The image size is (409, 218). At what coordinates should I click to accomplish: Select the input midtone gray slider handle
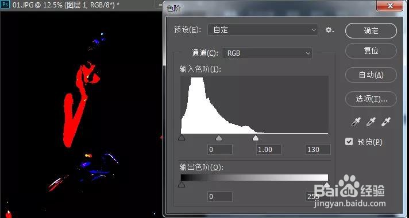click(x=219, y=138)
